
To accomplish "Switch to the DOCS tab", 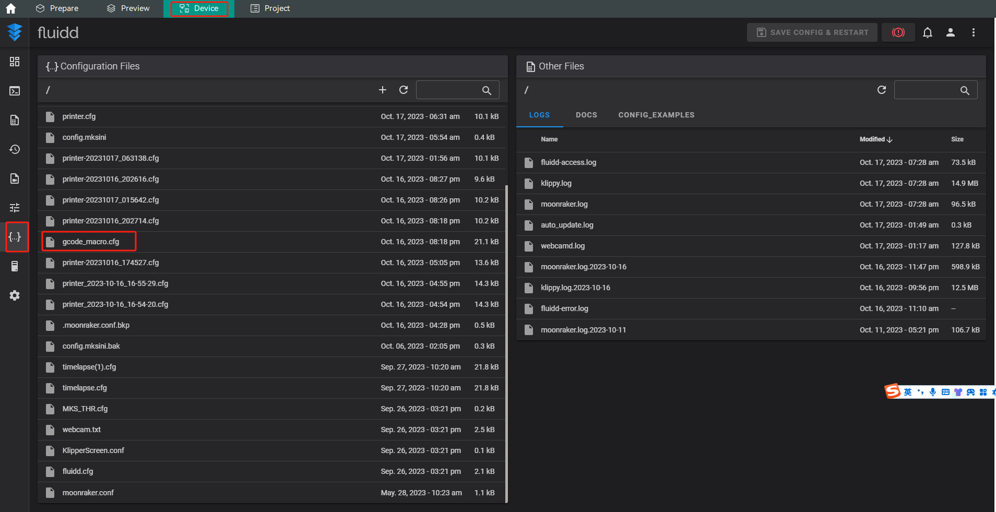I will [586, 115].
